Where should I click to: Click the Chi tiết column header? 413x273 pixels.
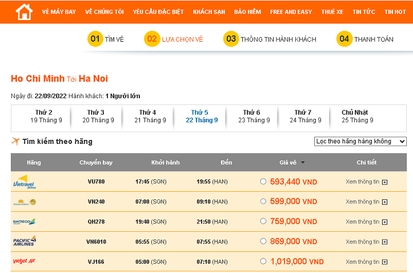[366, 162]
